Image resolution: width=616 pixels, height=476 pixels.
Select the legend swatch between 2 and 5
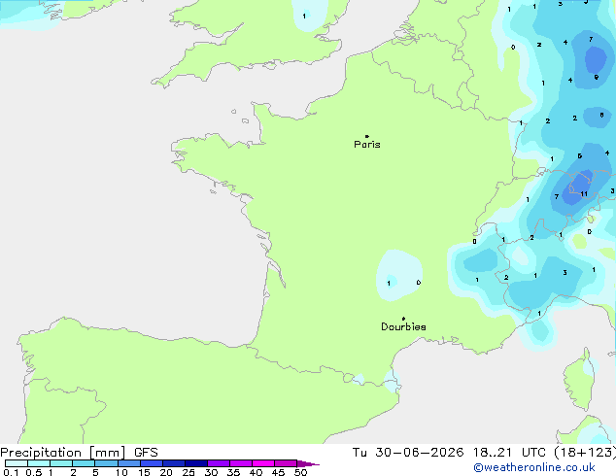[84, 463]
